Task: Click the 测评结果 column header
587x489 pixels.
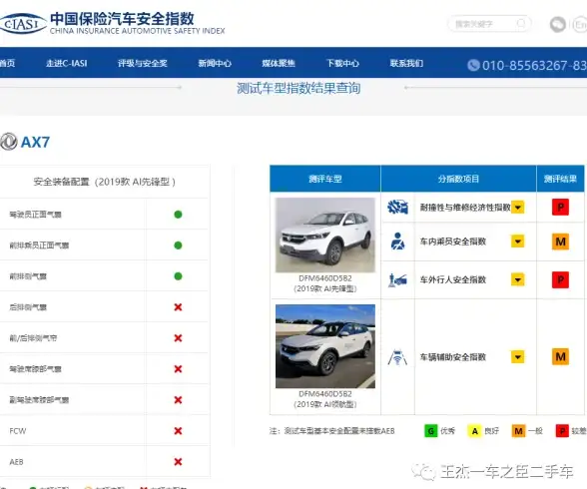Action: (x=560, y=179)
